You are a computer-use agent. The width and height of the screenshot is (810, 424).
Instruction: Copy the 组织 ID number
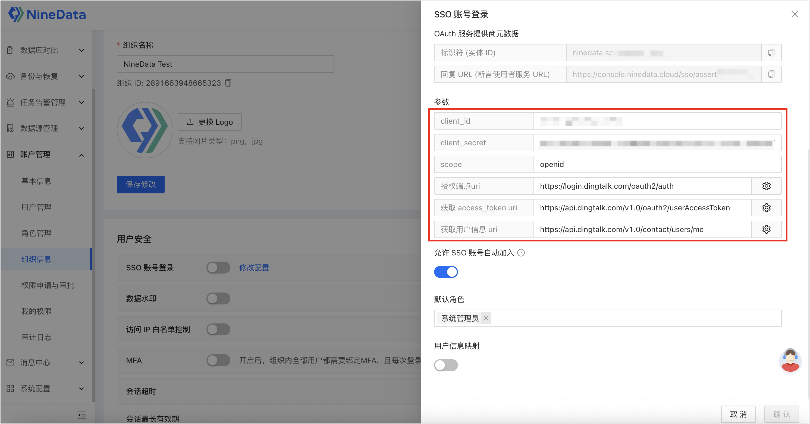[228, 83]
